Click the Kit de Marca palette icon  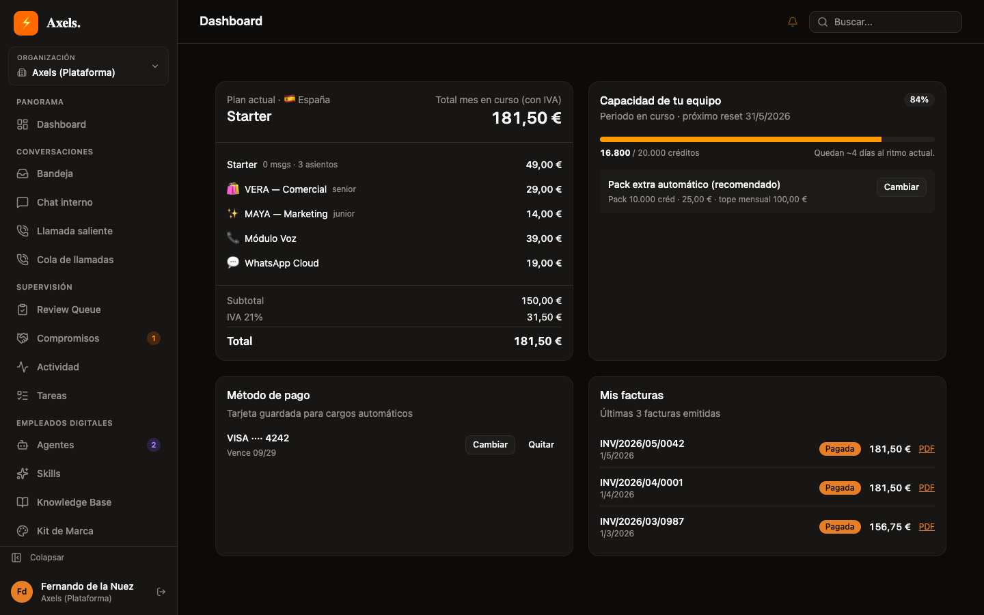(23, 531)
